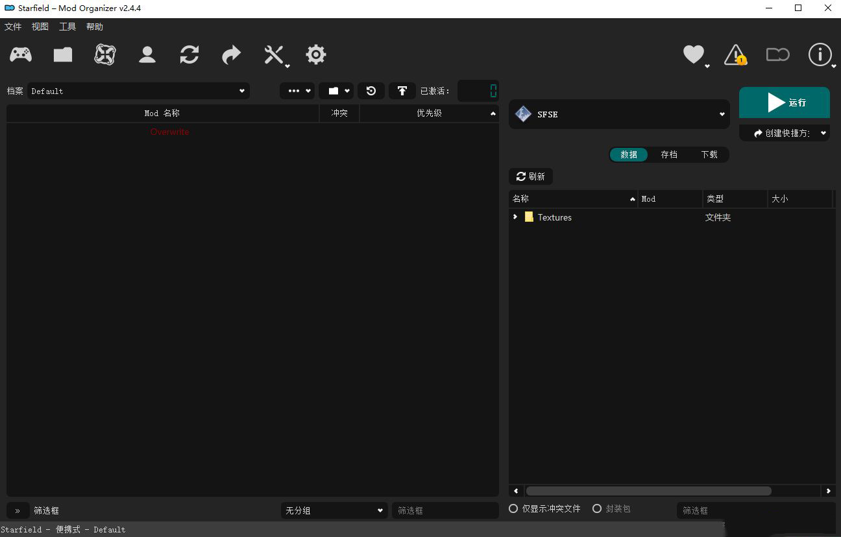841x537 pixels.
Task: Open the SFSE executable dropdown
Action: coord(619,114)
